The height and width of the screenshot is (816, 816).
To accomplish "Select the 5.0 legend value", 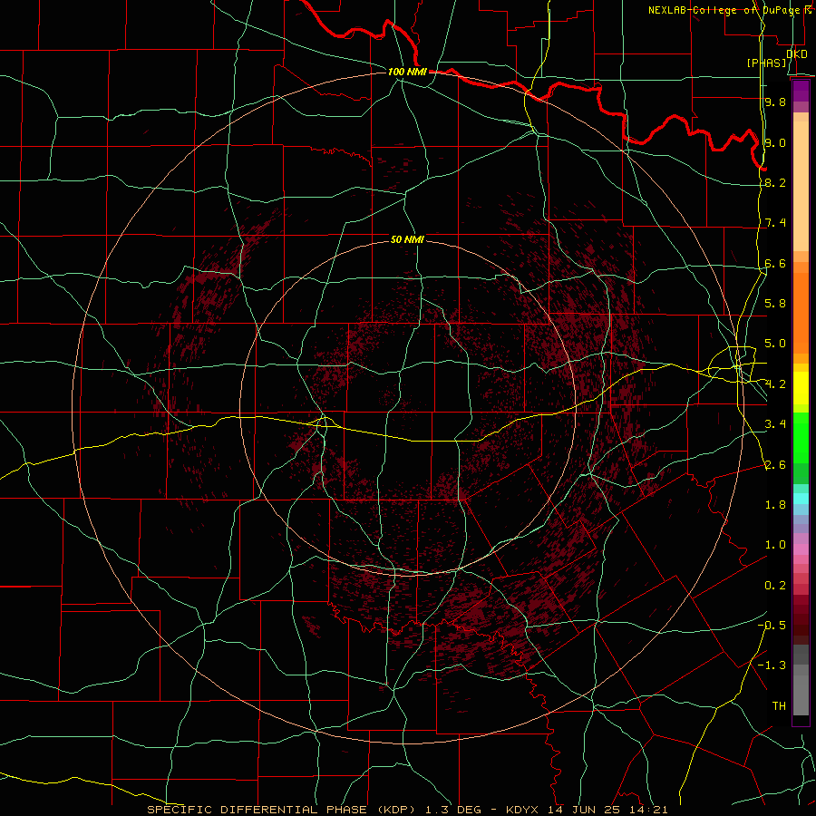I will tap(775, 344).
